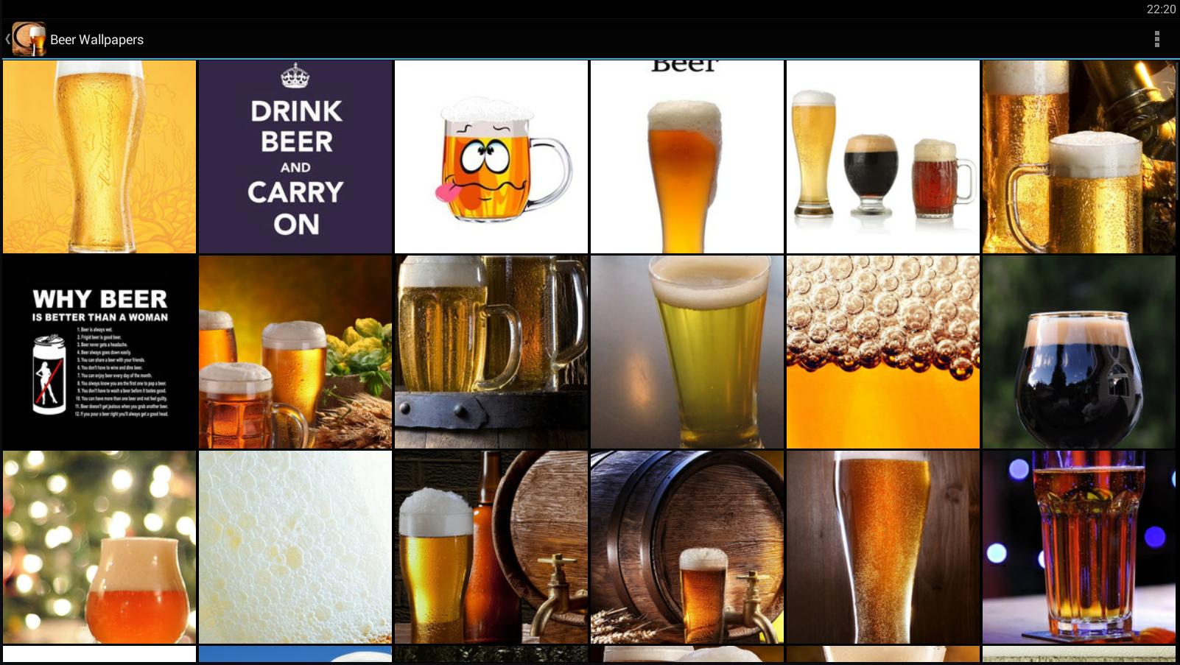Tap the Beer Wallpapers app icon

[29, 39]
